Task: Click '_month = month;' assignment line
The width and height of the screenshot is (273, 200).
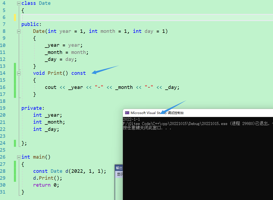Action: 66,52
